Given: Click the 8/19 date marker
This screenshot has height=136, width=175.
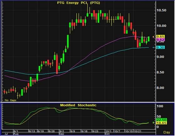Looking at the screenshot, I should [41, 131].
